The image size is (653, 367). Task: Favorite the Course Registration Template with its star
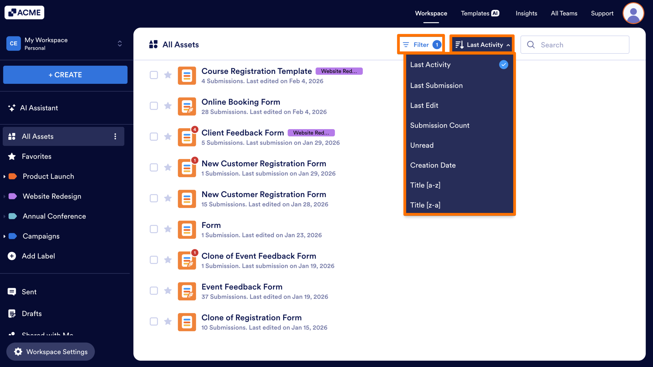tap(168, 75)
